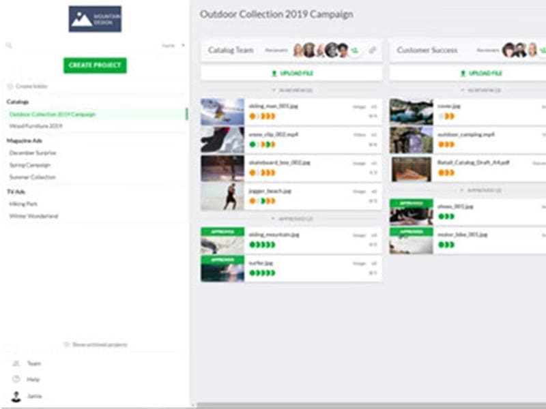Click green status dot of snow clip mp4
Viewport: 546px width, 409px height.
[x=253, y=145]
